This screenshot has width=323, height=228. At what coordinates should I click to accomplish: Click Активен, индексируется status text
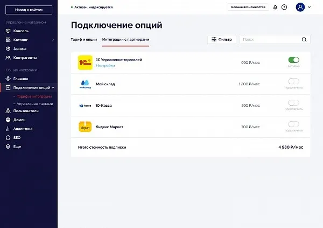coord(94,7)
